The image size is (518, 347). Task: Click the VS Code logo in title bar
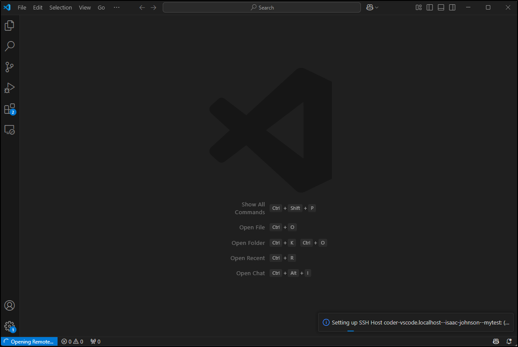pos(7,7)
